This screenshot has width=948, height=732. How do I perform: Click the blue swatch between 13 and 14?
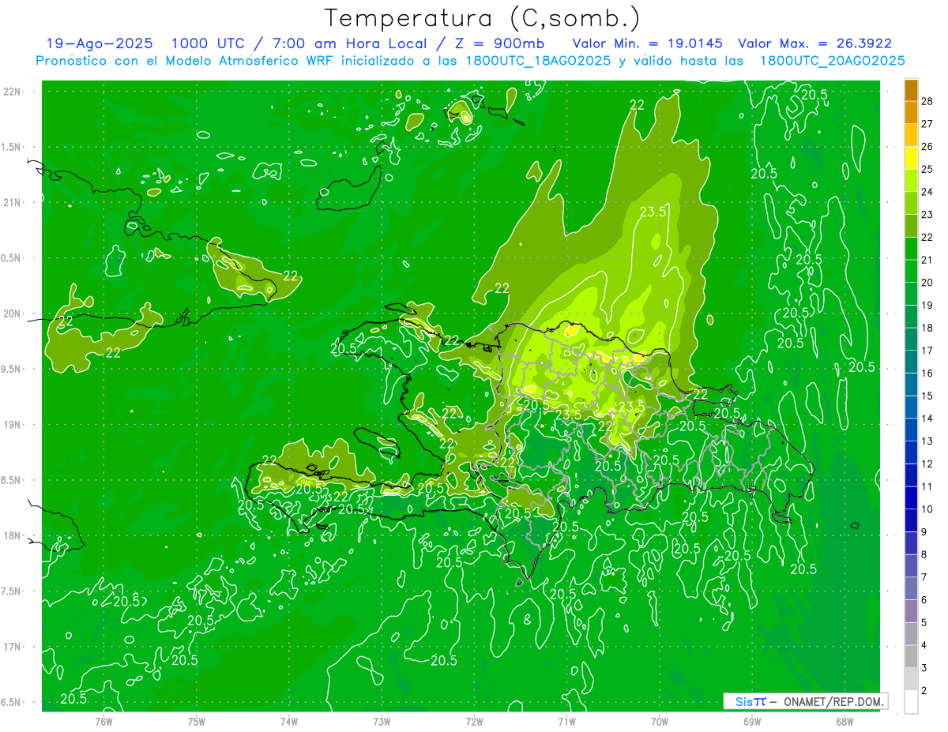click(x=911, y=430)
